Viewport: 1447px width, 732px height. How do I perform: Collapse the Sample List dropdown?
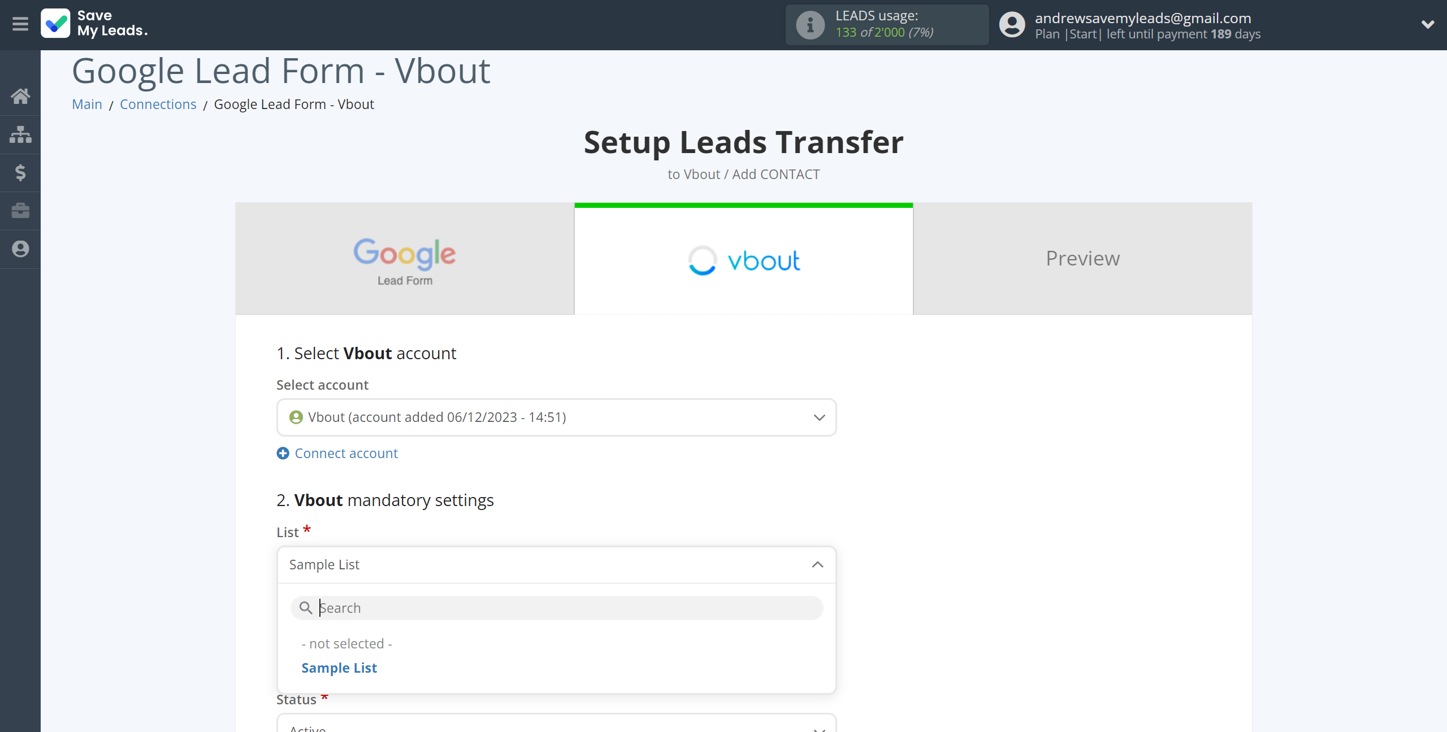817,564
